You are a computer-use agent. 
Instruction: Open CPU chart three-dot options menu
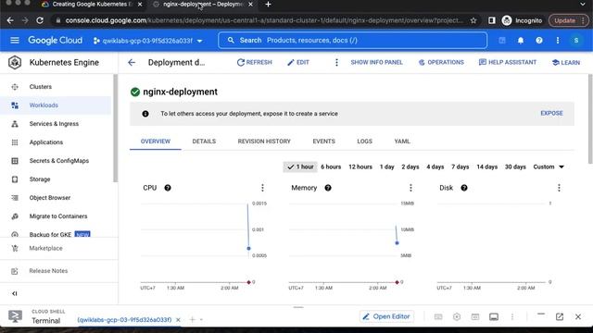[262, 188]
